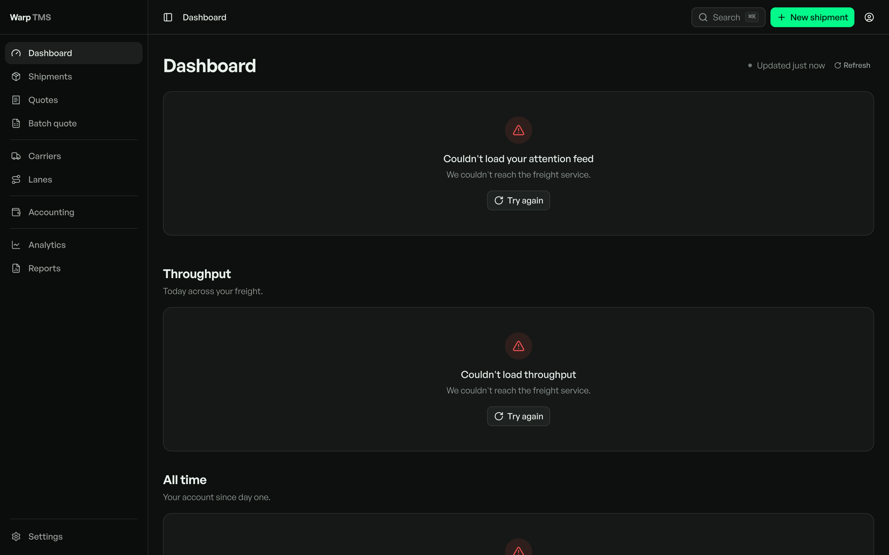Click the All time section heading
This screenshot has height=555, width=889.
185,480
